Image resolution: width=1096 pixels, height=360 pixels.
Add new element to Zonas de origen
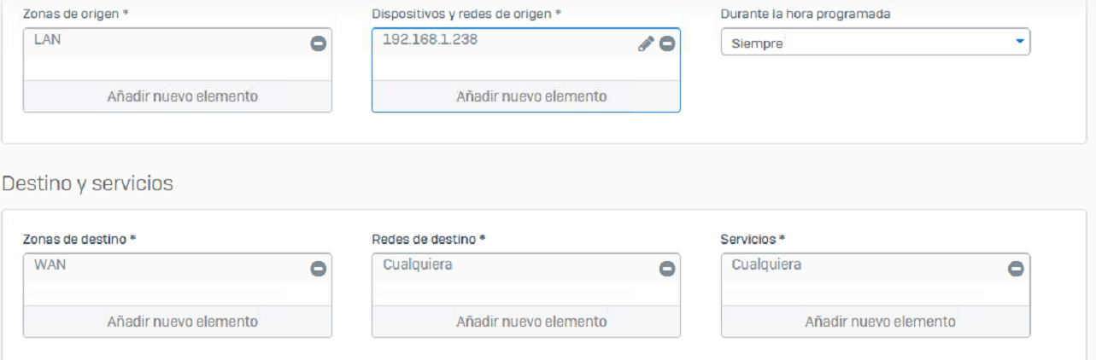click(178, 96)
